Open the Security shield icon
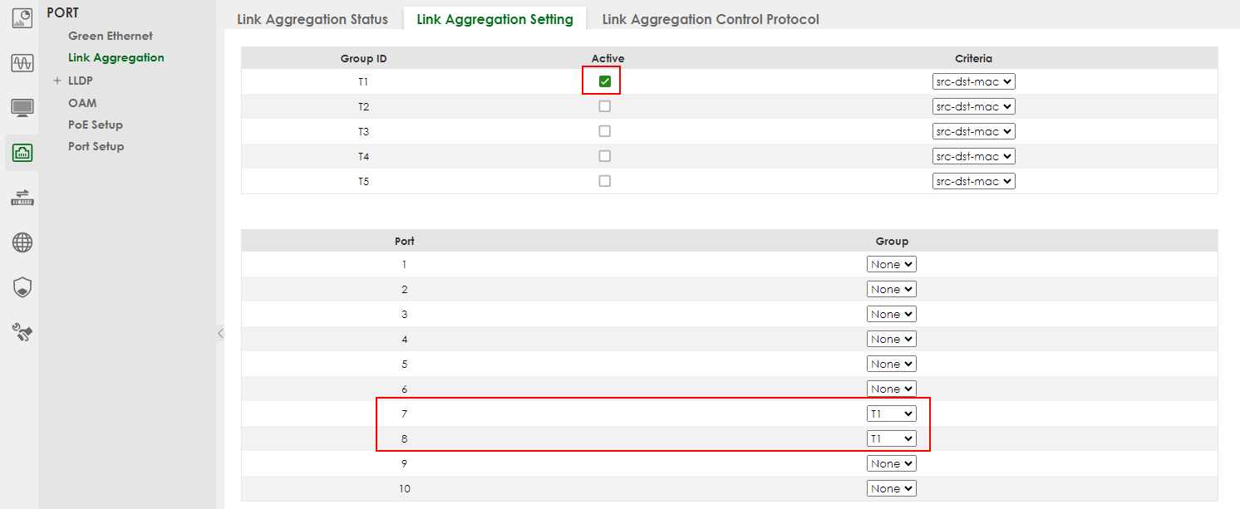Screen dimensions: 1240x509 pyautogui.click(x=22, y=287)
